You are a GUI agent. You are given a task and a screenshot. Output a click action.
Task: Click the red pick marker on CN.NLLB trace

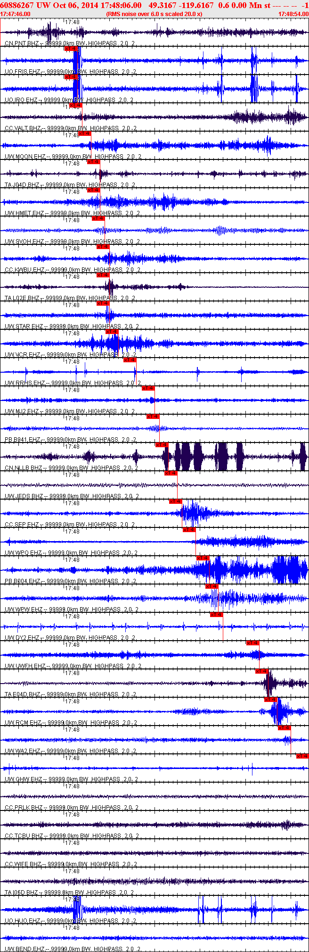[x=162, y=445]
